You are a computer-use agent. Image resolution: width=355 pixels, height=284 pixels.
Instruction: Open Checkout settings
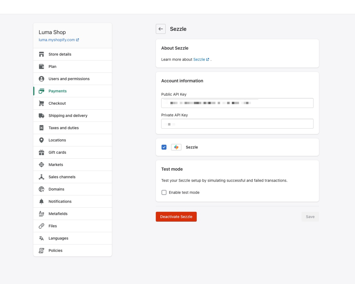(73, 103)
